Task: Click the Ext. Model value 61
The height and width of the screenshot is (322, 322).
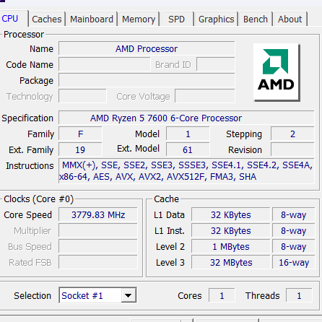Action: point(188,149)
